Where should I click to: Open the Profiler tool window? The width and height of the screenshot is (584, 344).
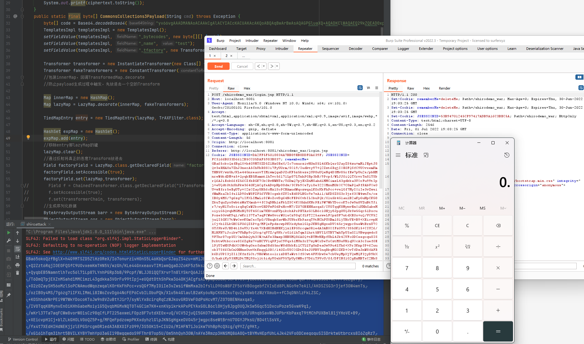point(131,339)
